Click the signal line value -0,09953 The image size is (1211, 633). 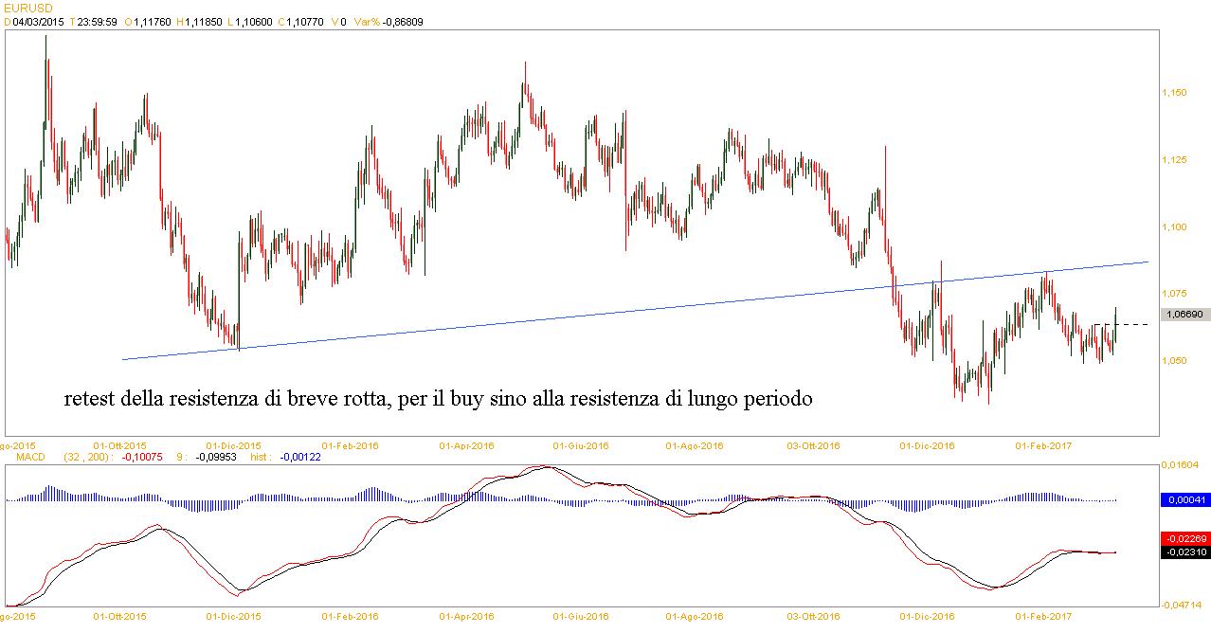click(x=216, y=457)
